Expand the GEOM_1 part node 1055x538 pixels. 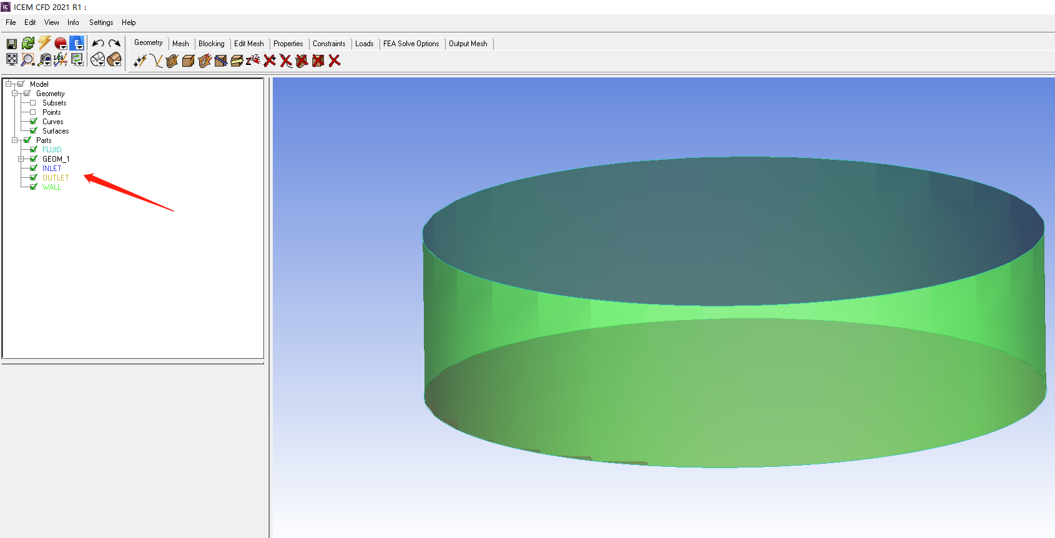(x=21, y=159)
